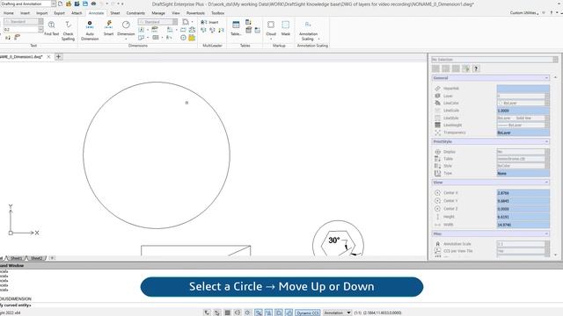Open the Table tool

[236, 28]
